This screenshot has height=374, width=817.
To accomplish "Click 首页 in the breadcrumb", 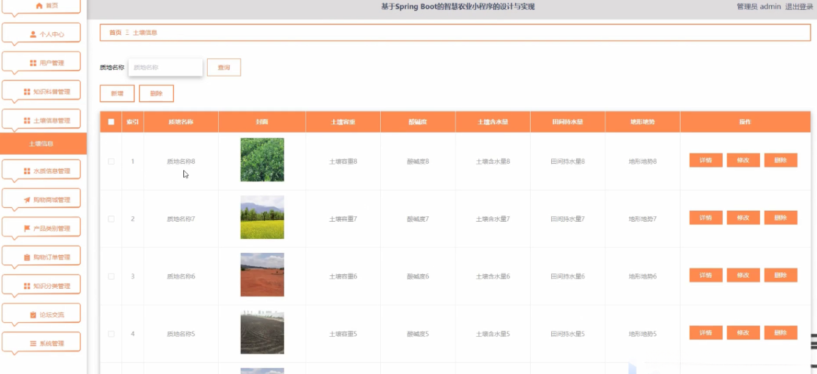I will [x=115, y=33].
